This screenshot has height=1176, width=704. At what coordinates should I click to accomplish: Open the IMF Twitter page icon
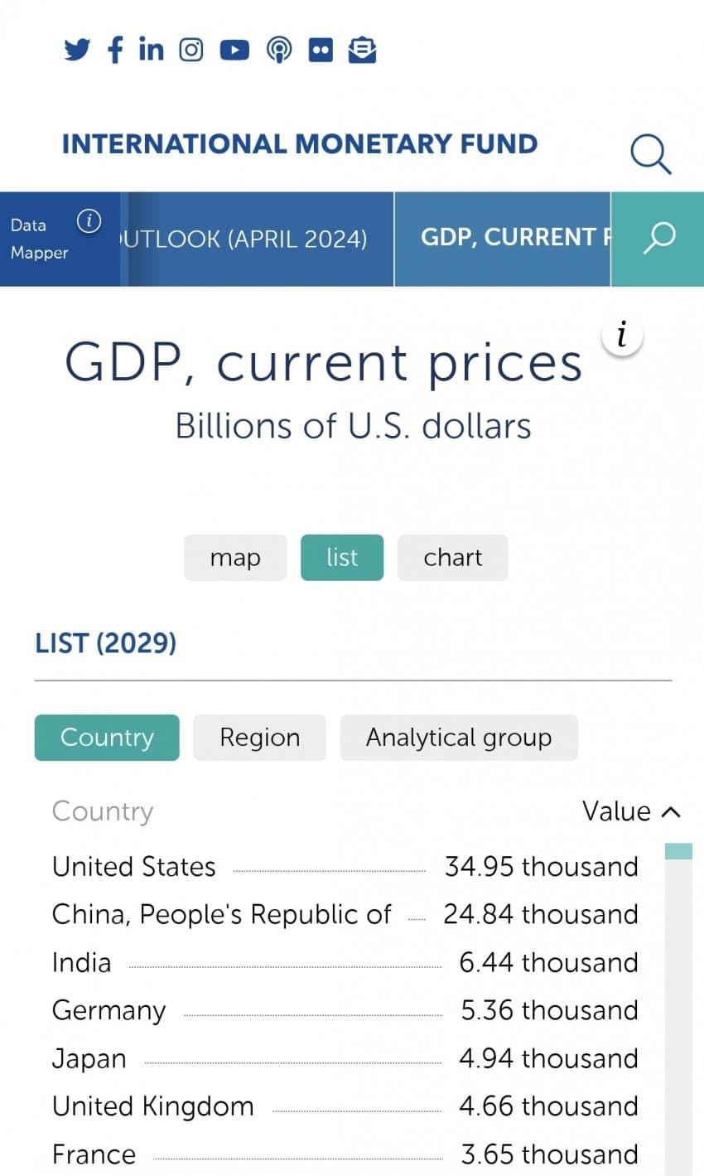coord(77,50)
